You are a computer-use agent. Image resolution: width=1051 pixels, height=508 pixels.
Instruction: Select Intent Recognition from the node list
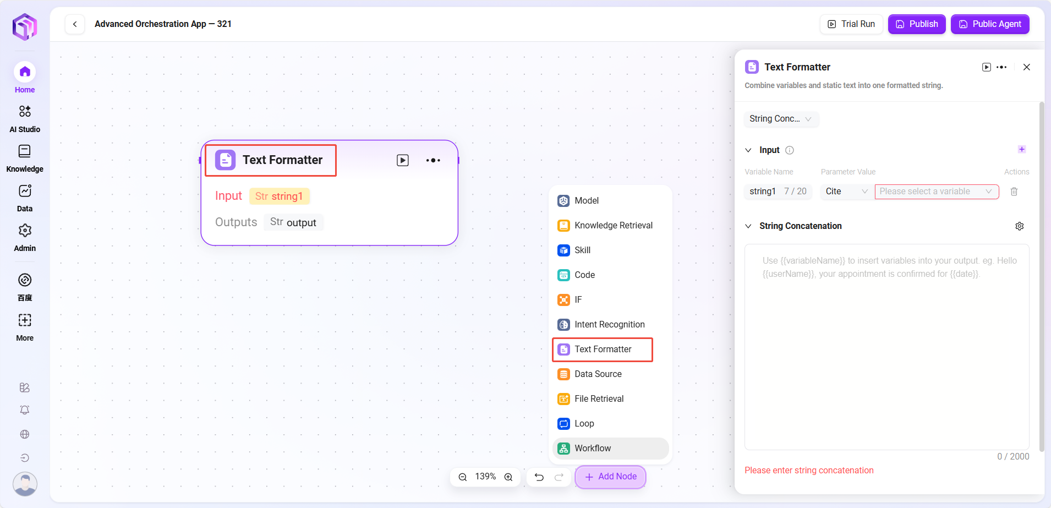tap(609, 325)
